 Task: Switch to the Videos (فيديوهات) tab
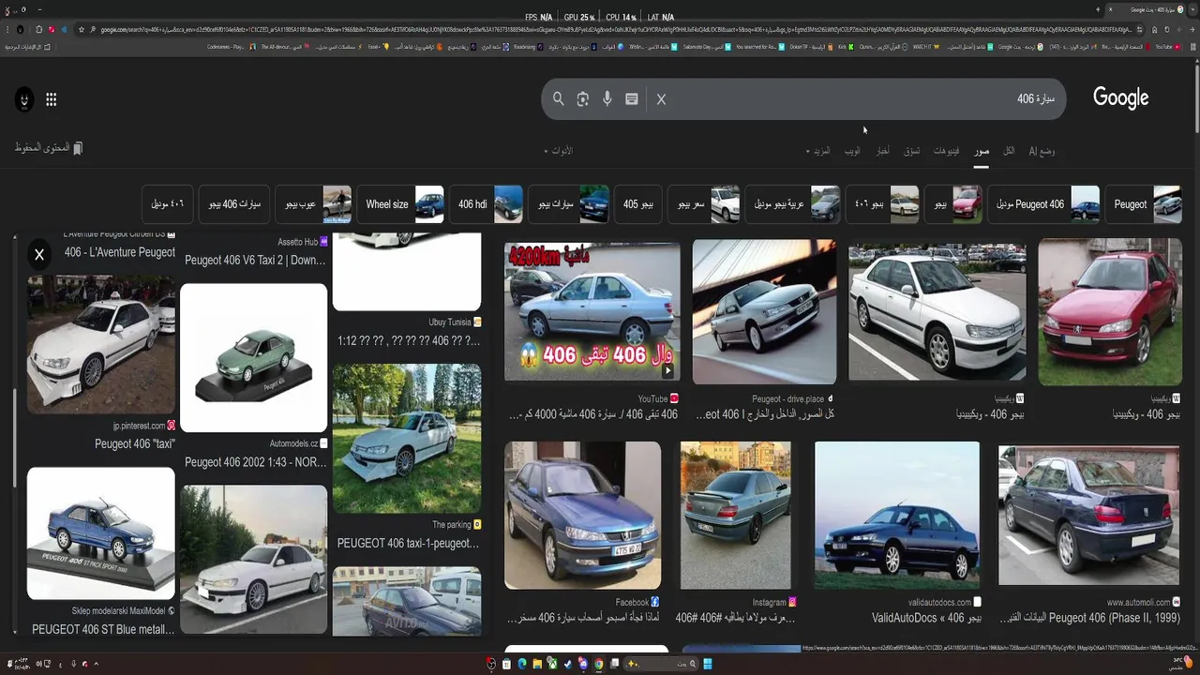[946, 151]
